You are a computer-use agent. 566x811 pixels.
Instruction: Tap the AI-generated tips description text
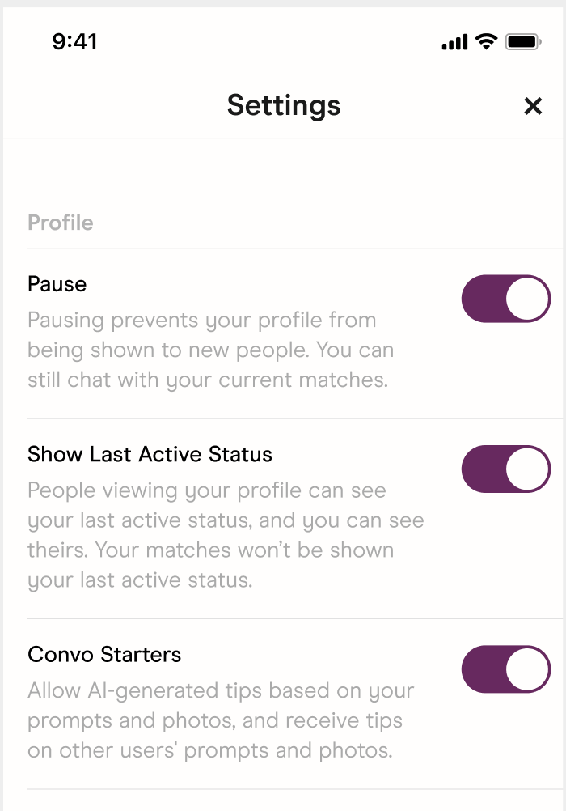coord(220,720)
